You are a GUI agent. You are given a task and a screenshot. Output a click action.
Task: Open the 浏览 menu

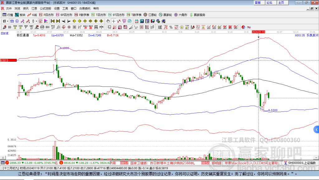(17, 8)
